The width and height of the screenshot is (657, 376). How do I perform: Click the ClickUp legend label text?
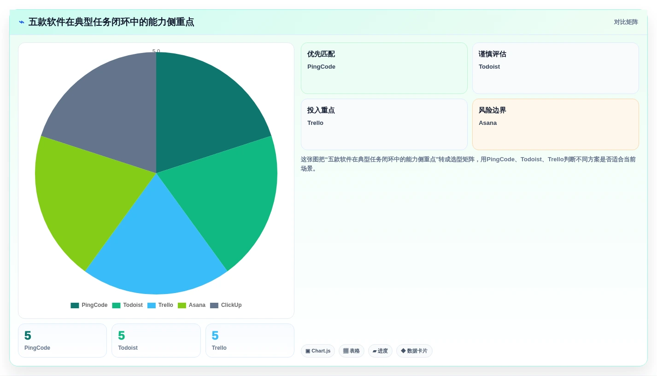[x=231, y=305]
